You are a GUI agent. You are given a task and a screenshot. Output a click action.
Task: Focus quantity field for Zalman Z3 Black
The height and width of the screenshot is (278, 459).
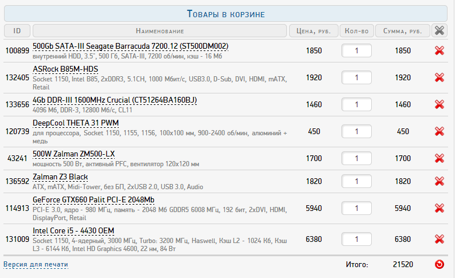pos(356,181)
